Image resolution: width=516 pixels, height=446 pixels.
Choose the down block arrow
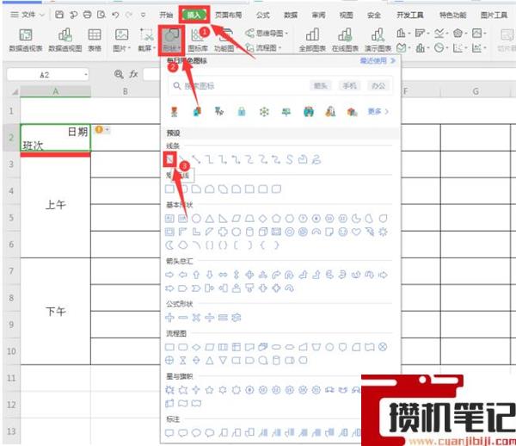coord(210,275)
